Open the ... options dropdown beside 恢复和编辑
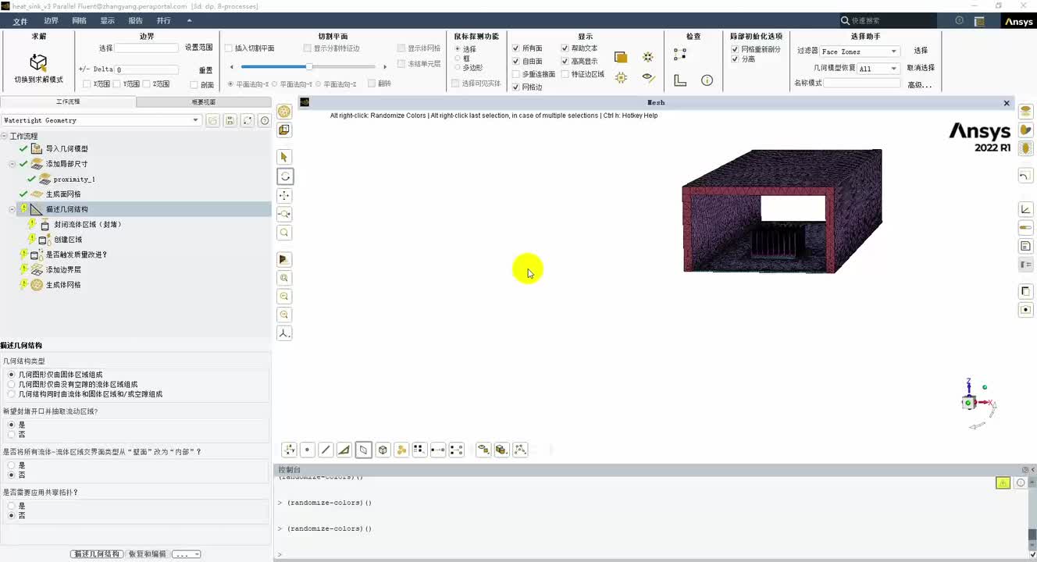The width and height of the screenshot is (1037, 562). 187,554
